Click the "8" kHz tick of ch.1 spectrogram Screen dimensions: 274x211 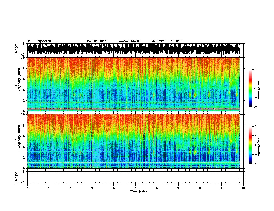(24, 68)
